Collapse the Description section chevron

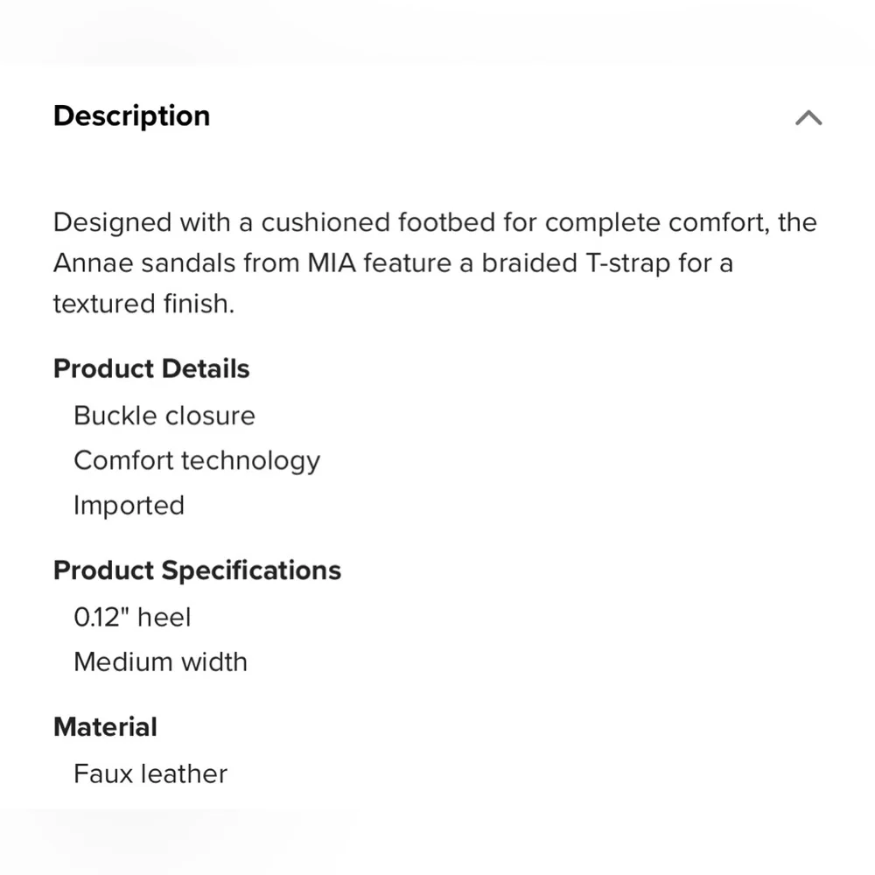pos(808,118)
